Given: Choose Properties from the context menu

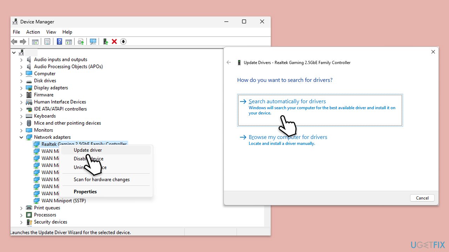Looking at the screenshot, I should tap(106, 192).
